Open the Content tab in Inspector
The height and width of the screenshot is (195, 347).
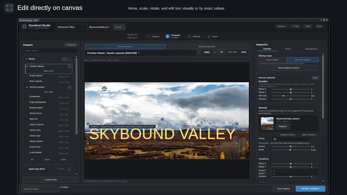[x=267, y=49]
